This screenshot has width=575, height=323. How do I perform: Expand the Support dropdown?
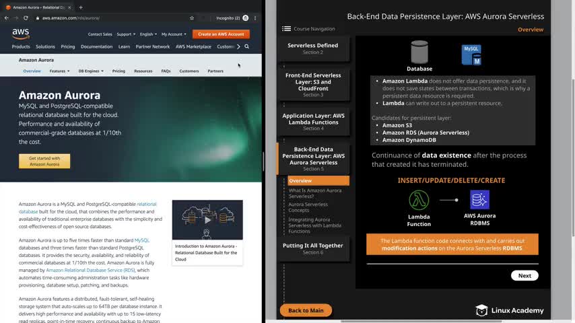tap(126, 34)
